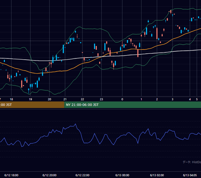Click the hour label 18 on time axis

(12, 99)
